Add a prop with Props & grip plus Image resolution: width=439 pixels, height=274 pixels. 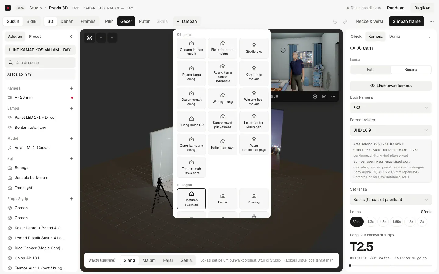[x=71, y=199]
